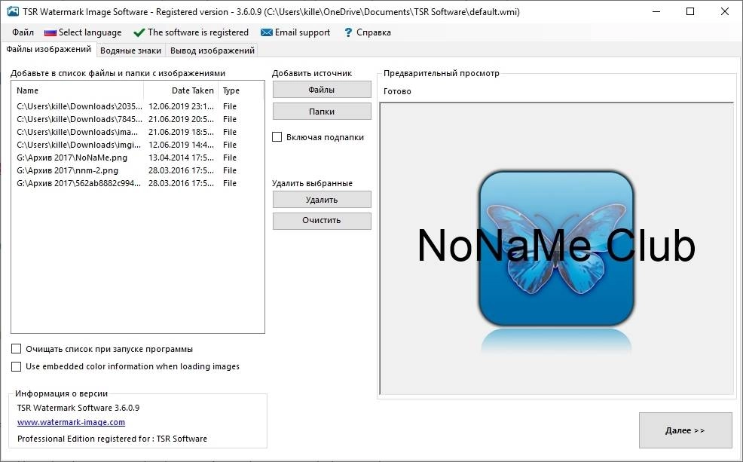Switch to the Водяные знаки tab
Image resolution: width=743 pixels, height=462 pixels.
point(130,50)
